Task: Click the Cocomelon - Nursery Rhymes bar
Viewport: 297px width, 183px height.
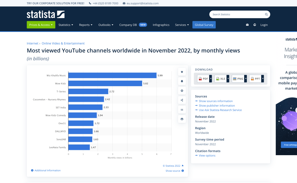Action: pos(86,99)
